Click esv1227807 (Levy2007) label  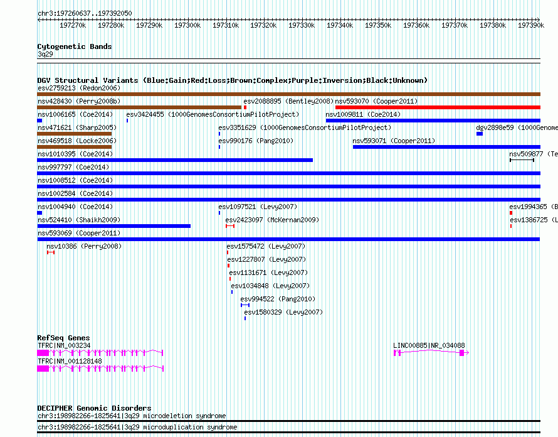click(266, 259)
